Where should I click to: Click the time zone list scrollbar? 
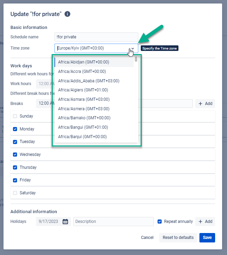(x=136, y=60)
